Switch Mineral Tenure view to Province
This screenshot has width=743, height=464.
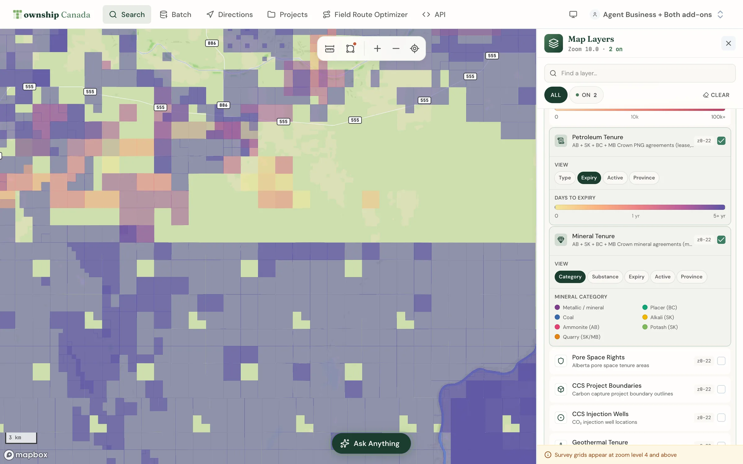click(x=692, y=277)
